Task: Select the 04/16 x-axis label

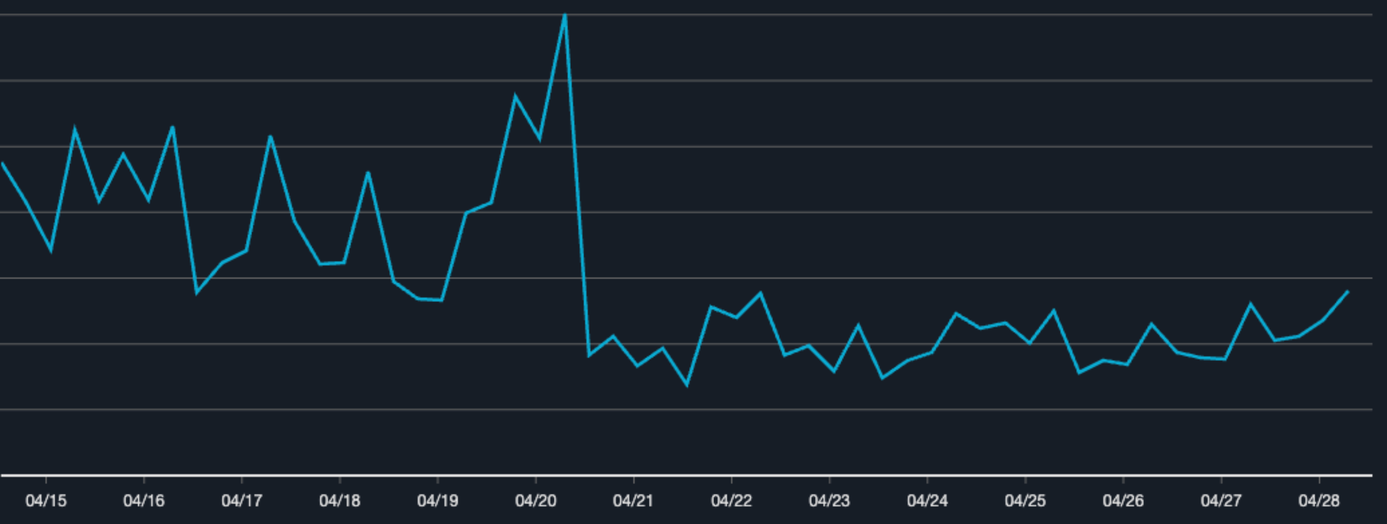Action: coord(144,501)
